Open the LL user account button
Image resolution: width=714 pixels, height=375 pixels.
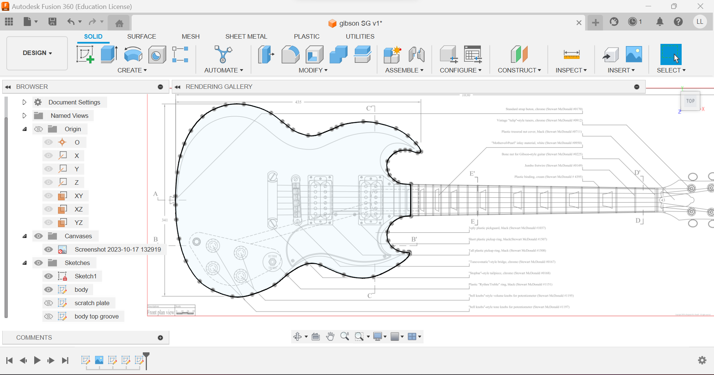pos(699,22)
